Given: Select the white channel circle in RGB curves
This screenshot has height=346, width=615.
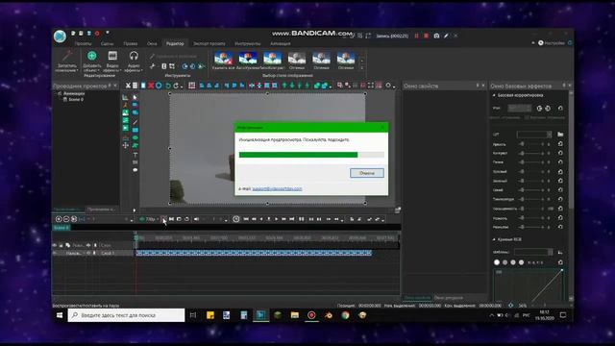Looking at the screenshot, I should click(497, 262).
